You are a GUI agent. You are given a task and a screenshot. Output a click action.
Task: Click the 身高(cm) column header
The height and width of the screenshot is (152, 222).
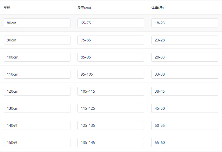click(x=84, y=8)
